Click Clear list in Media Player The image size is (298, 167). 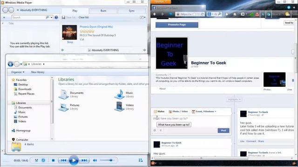click(84, 17)
